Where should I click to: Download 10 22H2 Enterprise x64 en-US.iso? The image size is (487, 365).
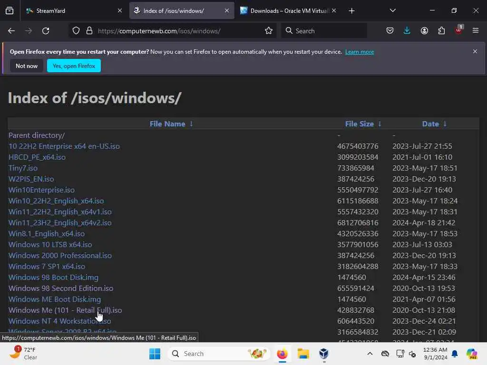[64, 146]
